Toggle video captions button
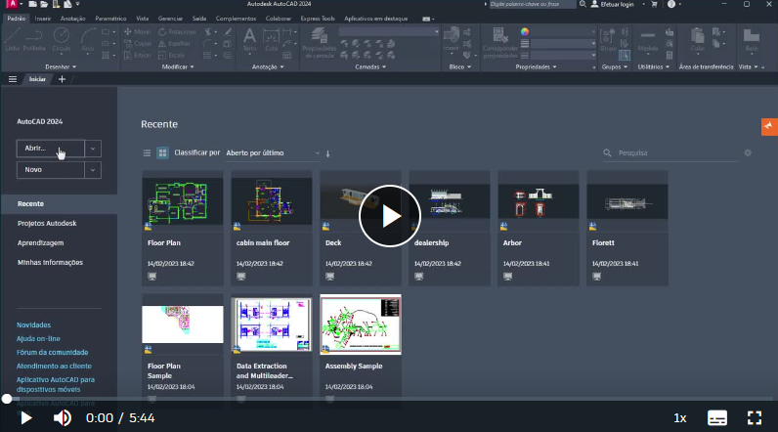Viewport: 778px width, 432px height. 717,418
